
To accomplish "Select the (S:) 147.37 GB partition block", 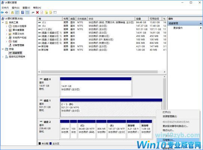I will [x=116, y=129].
